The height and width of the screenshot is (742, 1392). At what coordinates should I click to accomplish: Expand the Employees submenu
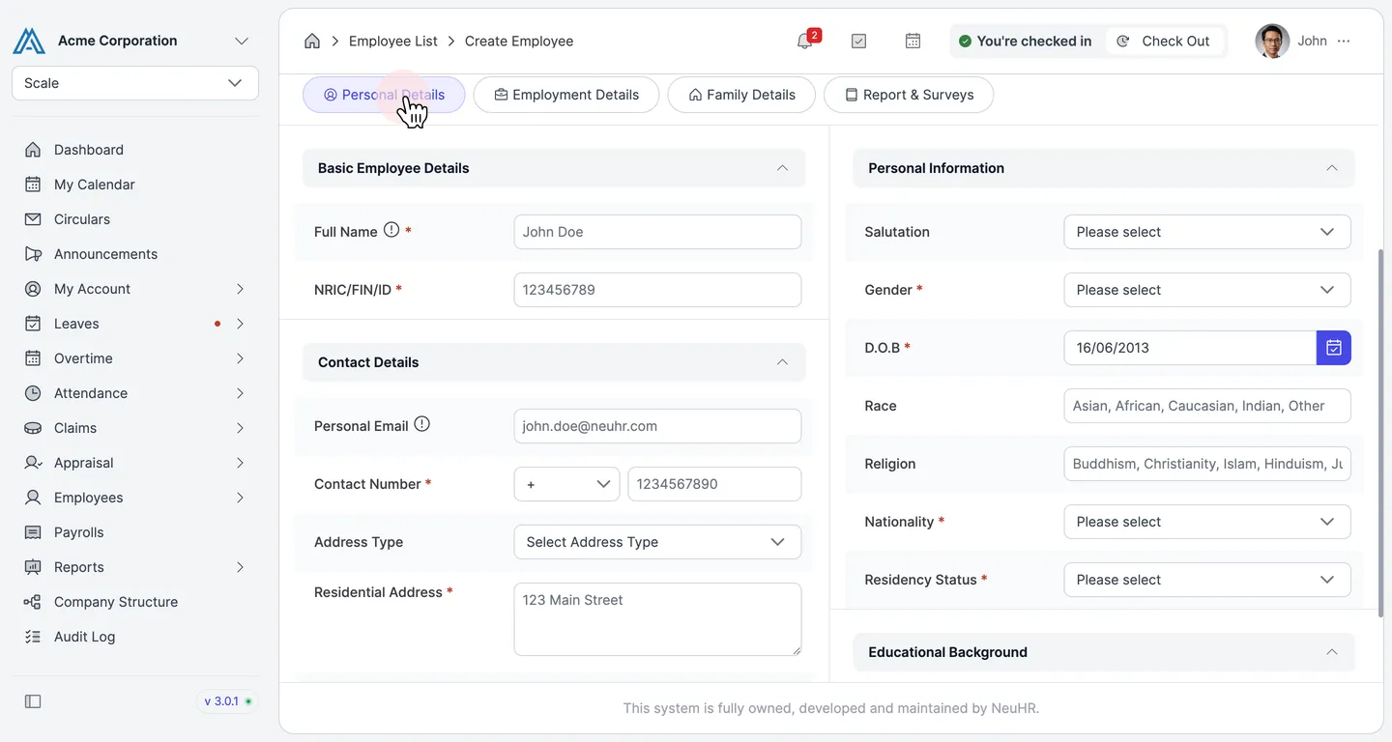(x=240, y=498)
